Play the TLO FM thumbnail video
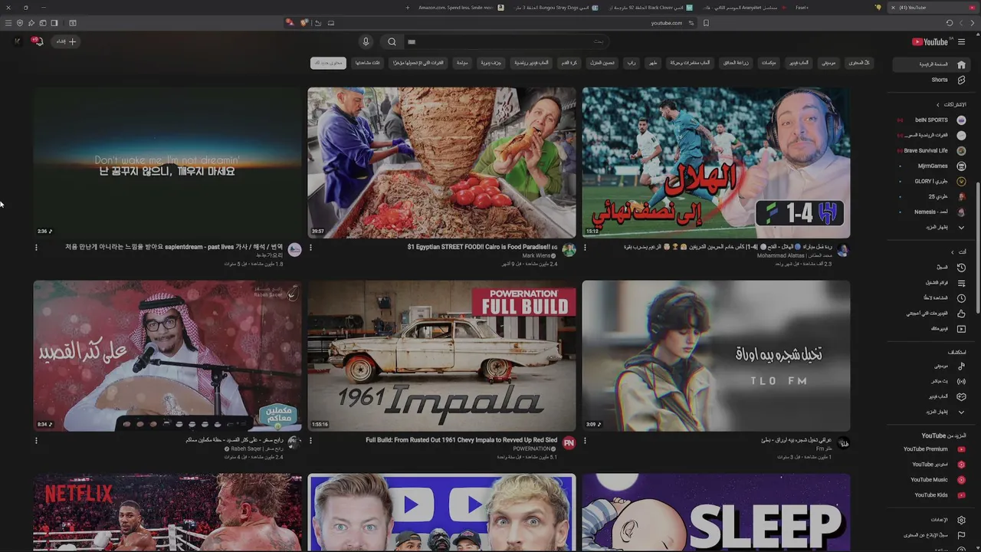The image size is (981, 552). (x=716, y=356)
